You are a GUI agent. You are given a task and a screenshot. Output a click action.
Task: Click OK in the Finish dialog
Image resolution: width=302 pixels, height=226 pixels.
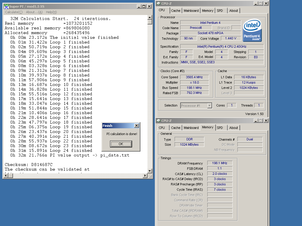(121, 144)
